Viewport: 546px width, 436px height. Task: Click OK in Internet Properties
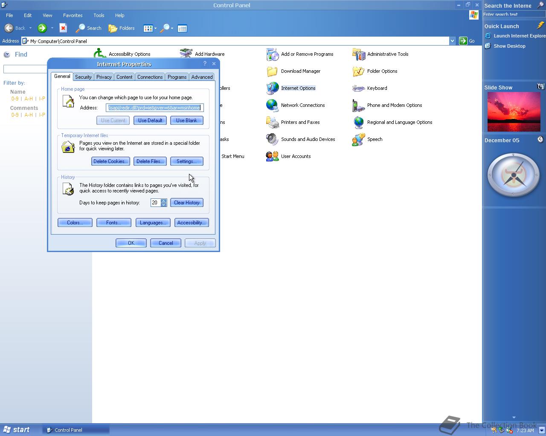coord(131,243)
